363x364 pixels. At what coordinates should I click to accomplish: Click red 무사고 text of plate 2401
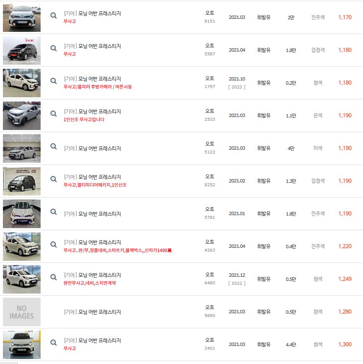[70, 348]
